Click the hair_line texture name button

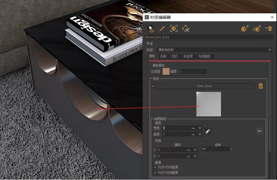pyautogui.click(x=204, y=86)
